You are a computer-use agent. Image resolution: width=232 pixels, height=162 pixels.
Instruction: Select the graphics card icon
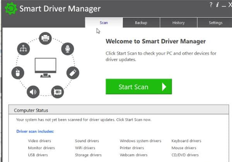pos(58,91)
